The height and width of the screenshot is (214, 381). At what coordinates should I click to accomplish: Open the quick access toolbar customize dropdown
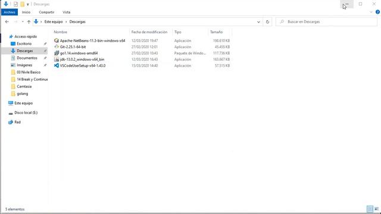tap(28, 4)
